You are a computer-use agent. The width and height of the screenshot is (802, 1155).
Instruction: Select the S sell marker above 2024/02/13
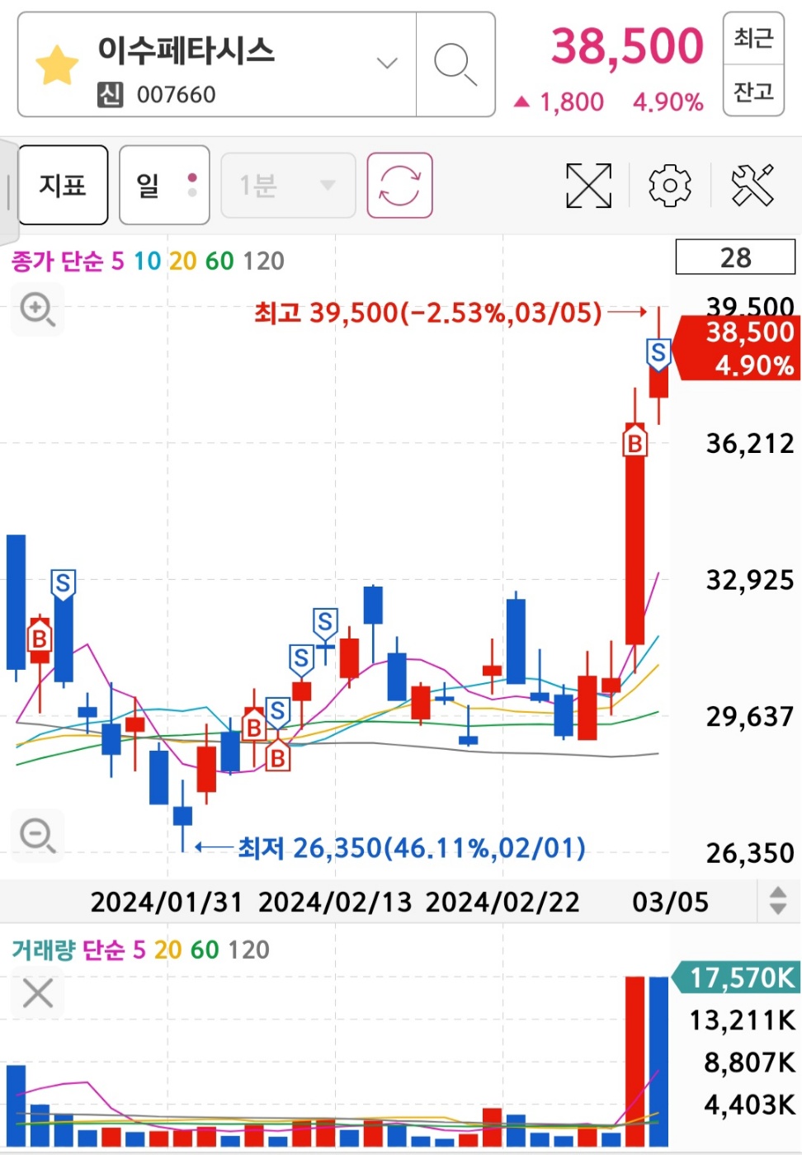[325, 623]
